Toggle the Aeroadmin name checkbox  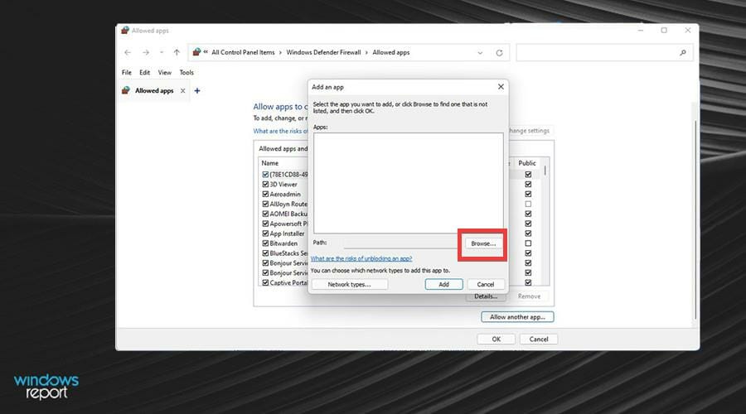[265, 194]
